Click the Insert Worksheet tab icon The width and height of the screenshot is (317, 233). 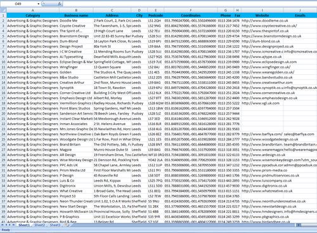tap(67, 225)
